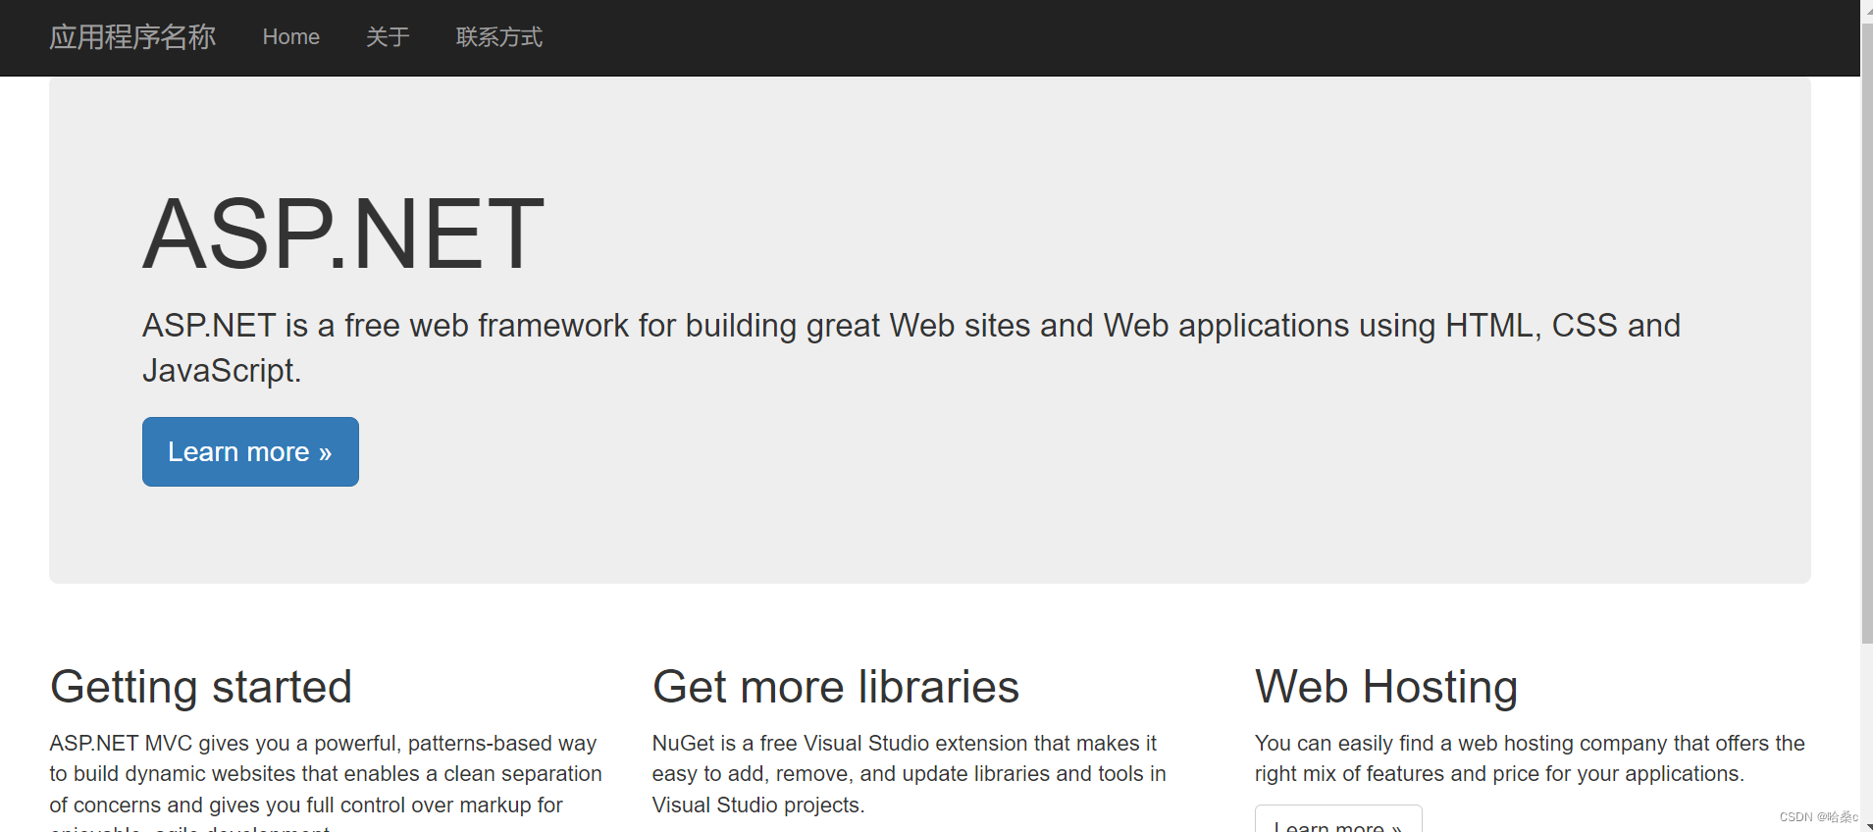Viewport: 1873px width, 832px height.
Task: Click the page's vertical scrollbar thumb
Action: [1866, 334]
